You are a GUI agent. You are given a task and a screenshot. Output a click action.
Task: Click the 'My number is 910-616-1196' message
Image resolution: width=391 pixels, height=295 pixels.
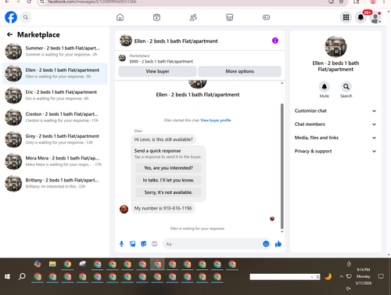(x=163, y=208)
